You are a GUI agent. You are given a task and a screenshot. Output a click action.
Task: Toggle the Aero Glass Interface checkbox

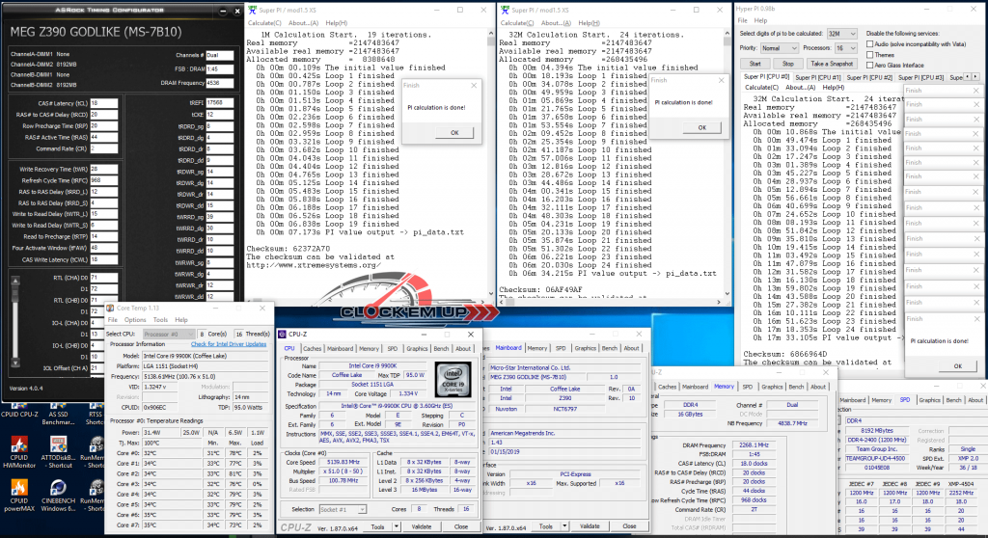(x=869, y=65)
